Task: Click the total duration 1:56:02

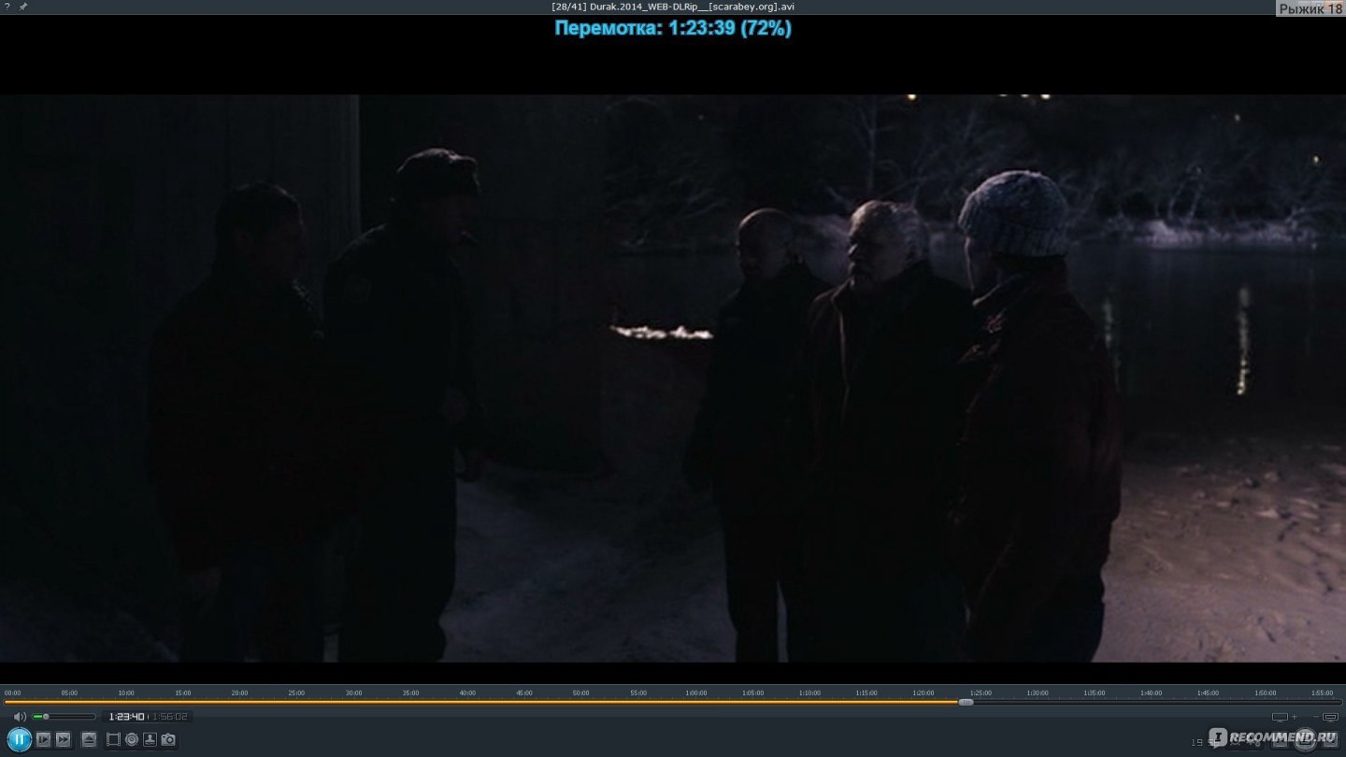Action: coord(170,717)
